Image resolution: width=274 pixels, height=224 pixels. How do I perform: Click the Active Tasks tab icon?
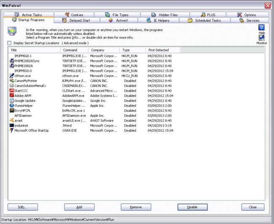click(16, 15)
